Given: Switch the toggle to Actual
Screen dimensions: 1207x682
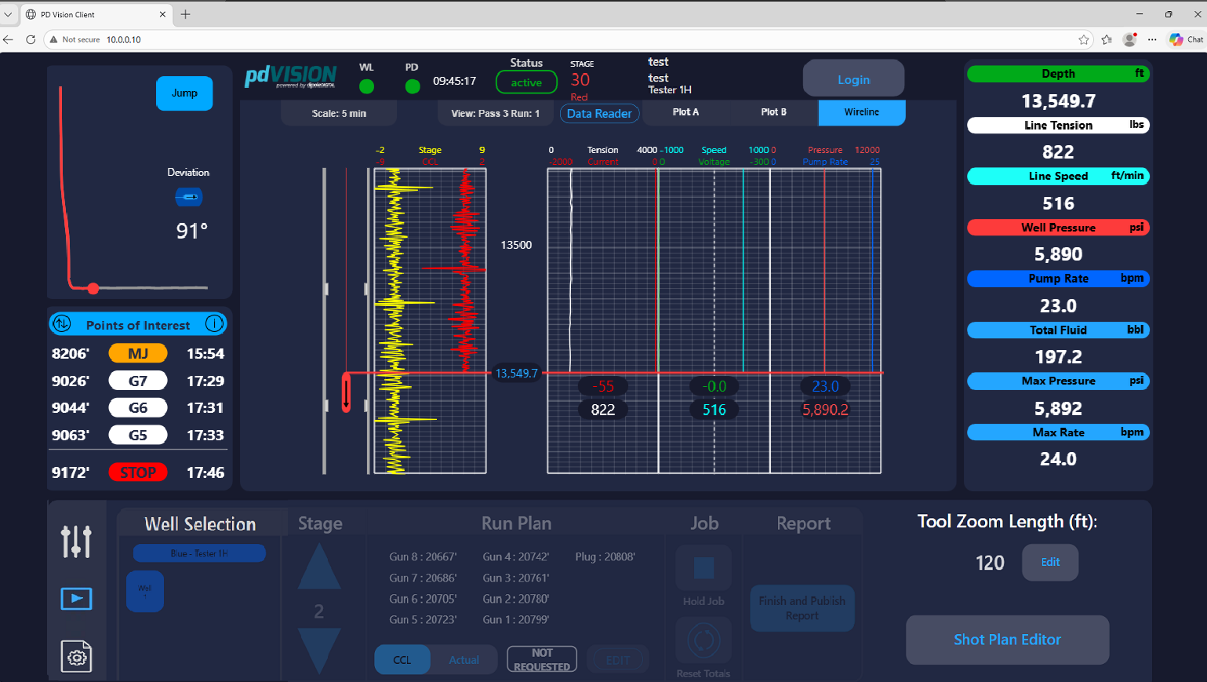Looking at the screenshot, I should pyautogui.click(x=464, y=660).
